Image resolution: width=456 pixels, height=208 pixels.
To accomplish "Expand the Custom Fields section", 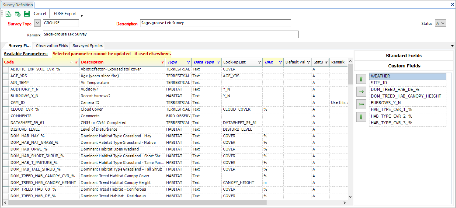I will (x=404, y=66).
